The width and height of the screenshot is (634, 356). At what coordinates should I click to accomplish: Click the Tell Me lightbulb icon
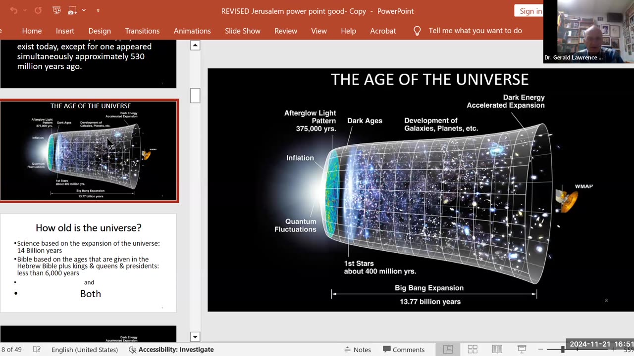pos(417,31)
